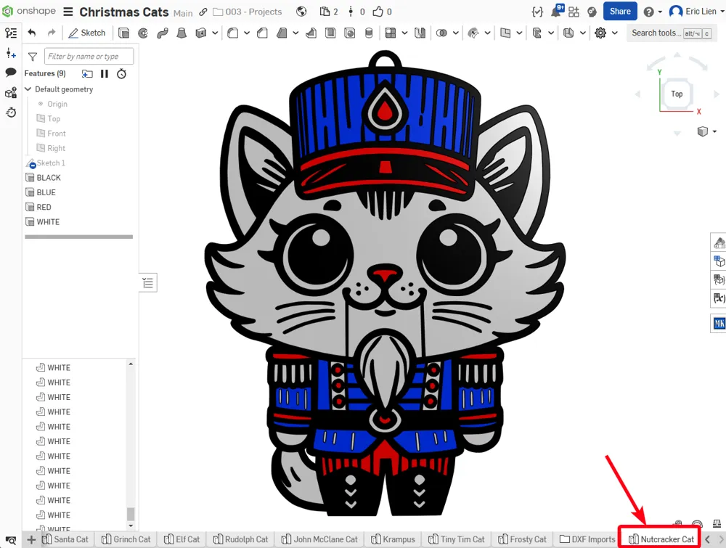The width and height of the screenshot is (726, 548).
Task: Toggle the regeneration times stopwatch icon
Action: coord(121,73)
